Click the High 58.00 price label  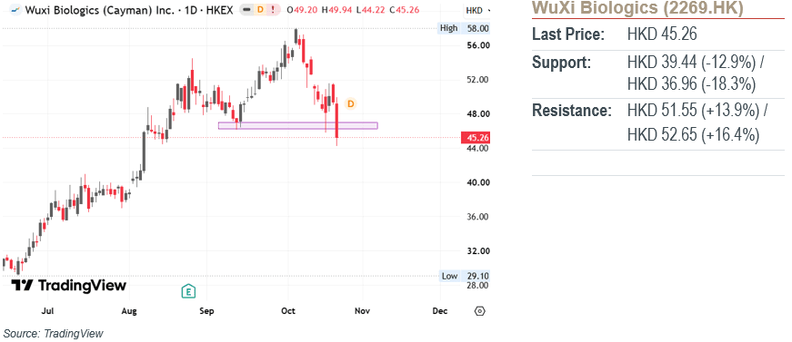click(464, 28)
